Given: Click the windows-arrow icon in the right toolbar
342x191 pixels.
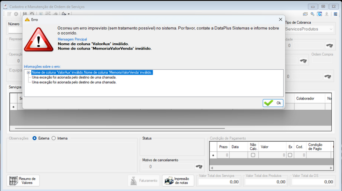Looking at the screenshot, I should (305, 14).
